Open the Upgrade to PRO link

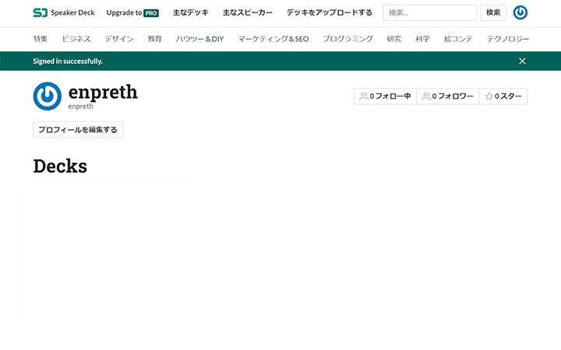132,13
